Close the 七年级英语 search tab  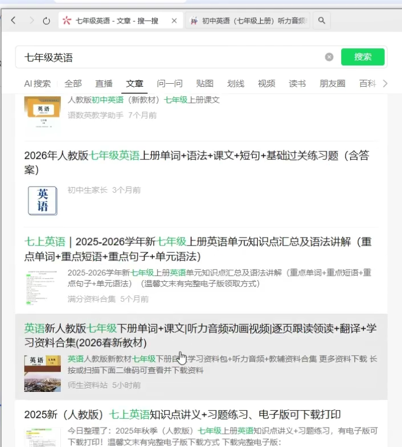click(x=174, y=21)
